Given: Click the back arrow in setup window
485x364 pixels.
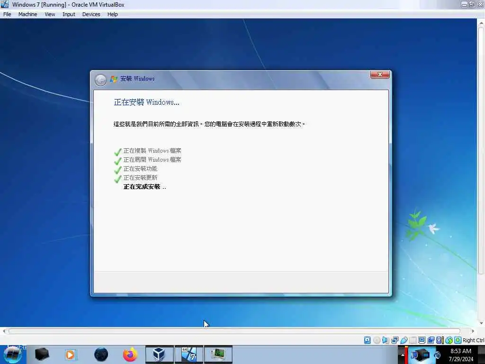Looking at the screenshot, I should pyautogui.click(x=100, y=80).
